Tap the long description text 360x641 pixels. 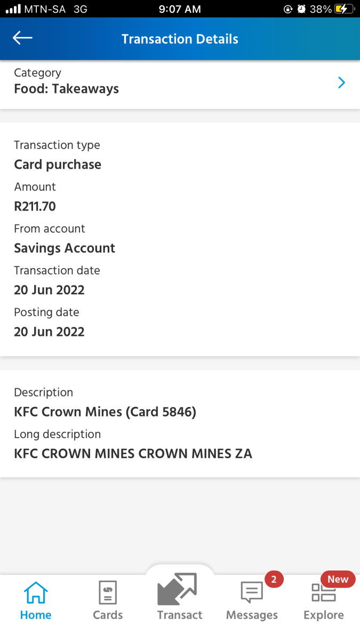pyautogui.click(x=133, y=454)
